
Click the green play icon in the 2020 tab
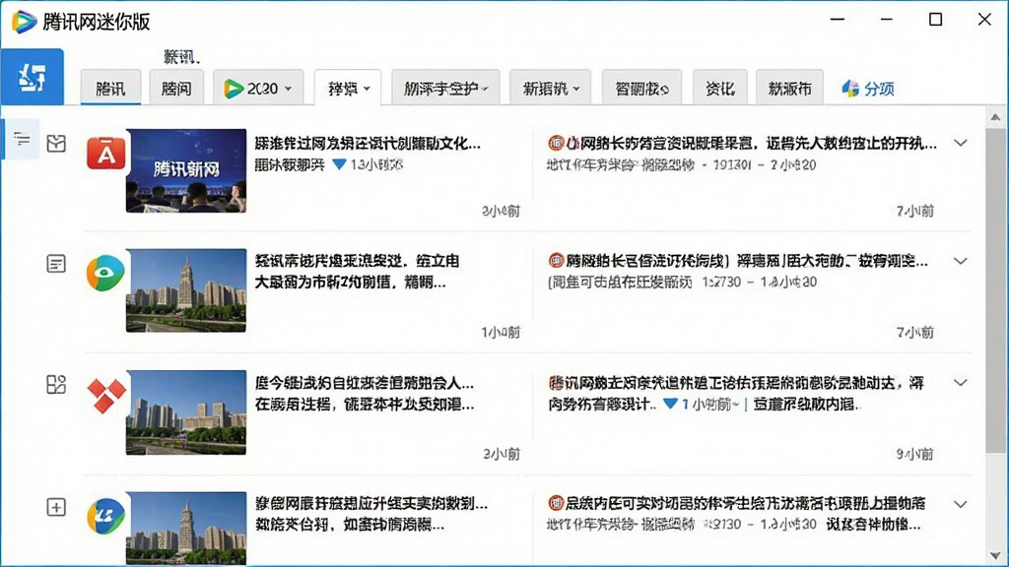click(x=233, y=89)
